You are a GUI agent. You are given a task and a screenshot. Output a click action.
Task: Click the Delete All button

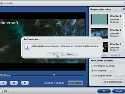(115, 55)
